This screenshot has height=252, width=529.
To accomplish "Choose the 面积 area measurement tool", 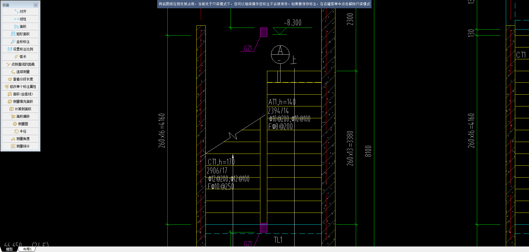I will click(x=20, y=26).
